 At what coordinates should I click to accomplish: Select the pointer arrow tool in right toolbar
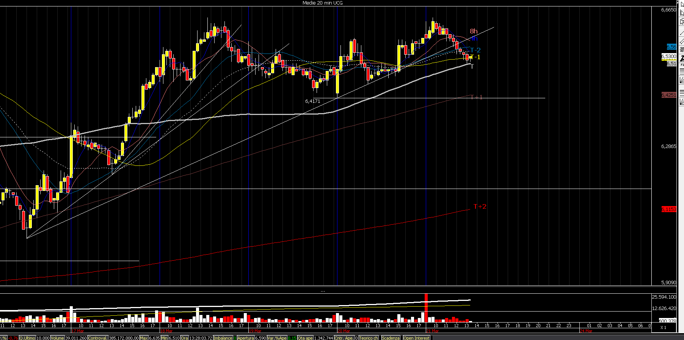click(681, 5)
